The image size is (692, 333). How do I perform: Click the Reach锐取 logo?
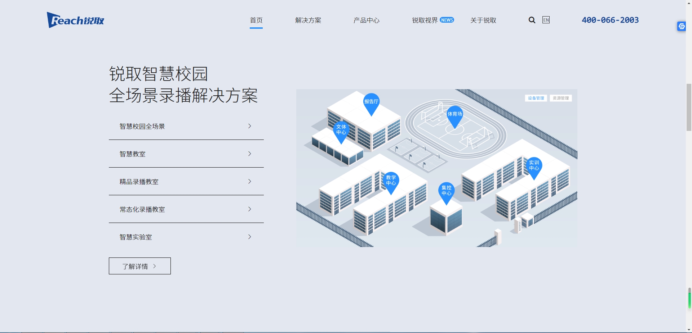(x=76, y=20)
